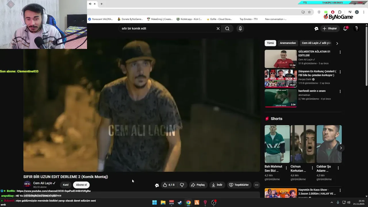The height and width of the screenshot is (207, 368).
Task: Click the sparkle icon beside like button
Action: pyautogui.click(x=157, y=185)
